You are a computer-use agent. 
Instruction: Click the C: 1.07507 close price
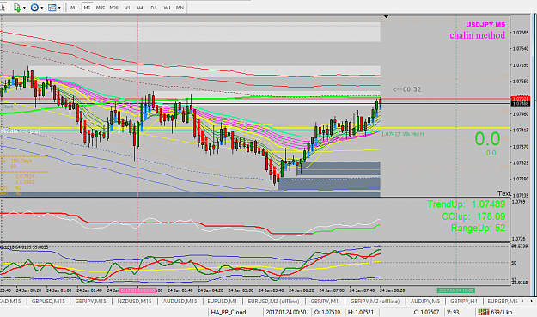pos(426,312)
